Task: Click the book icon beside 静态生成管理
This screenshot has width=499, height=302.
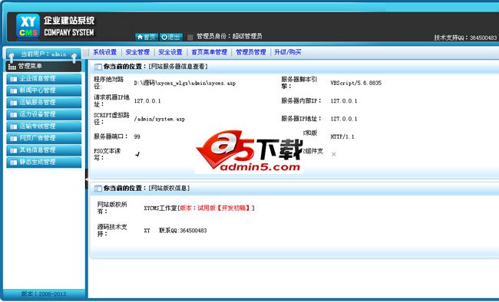Action: pos(13,162)
